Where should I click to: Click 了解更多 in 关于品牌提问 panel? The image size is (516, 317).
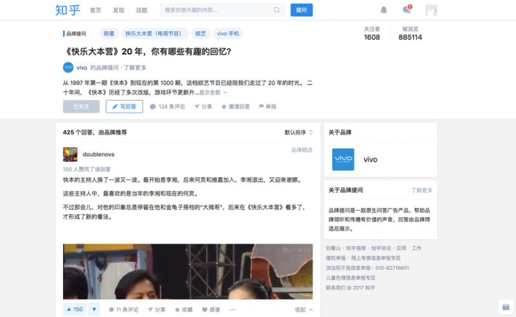[x=422, y=190]
